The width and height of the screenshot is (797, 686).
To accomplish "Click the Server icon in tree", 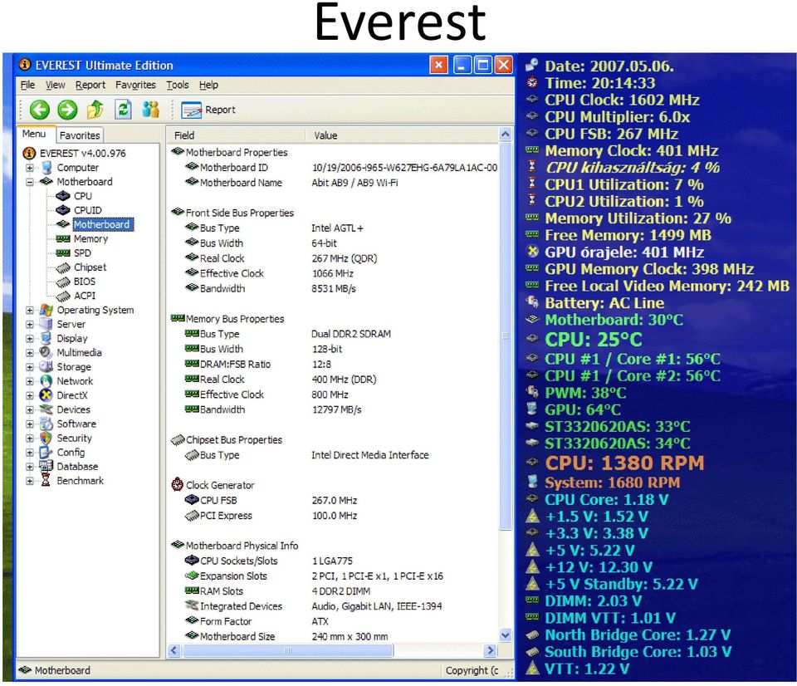I will pos(46,324).
